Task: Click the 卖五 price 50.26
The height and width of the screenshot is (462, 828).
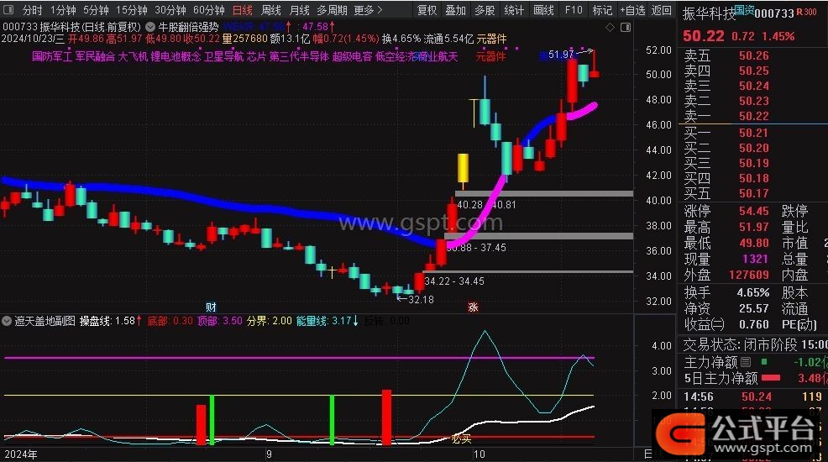Action: 754,55
